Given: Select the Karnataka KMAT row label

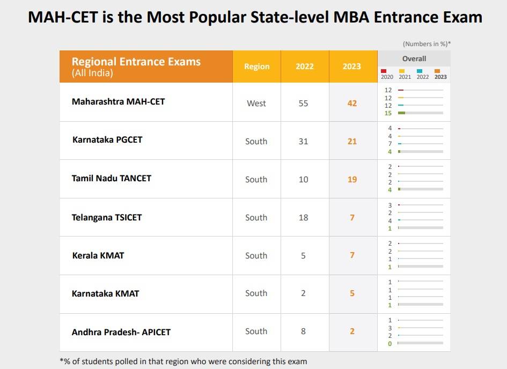Looking at the screenshot, I should (x=106, y=293).
